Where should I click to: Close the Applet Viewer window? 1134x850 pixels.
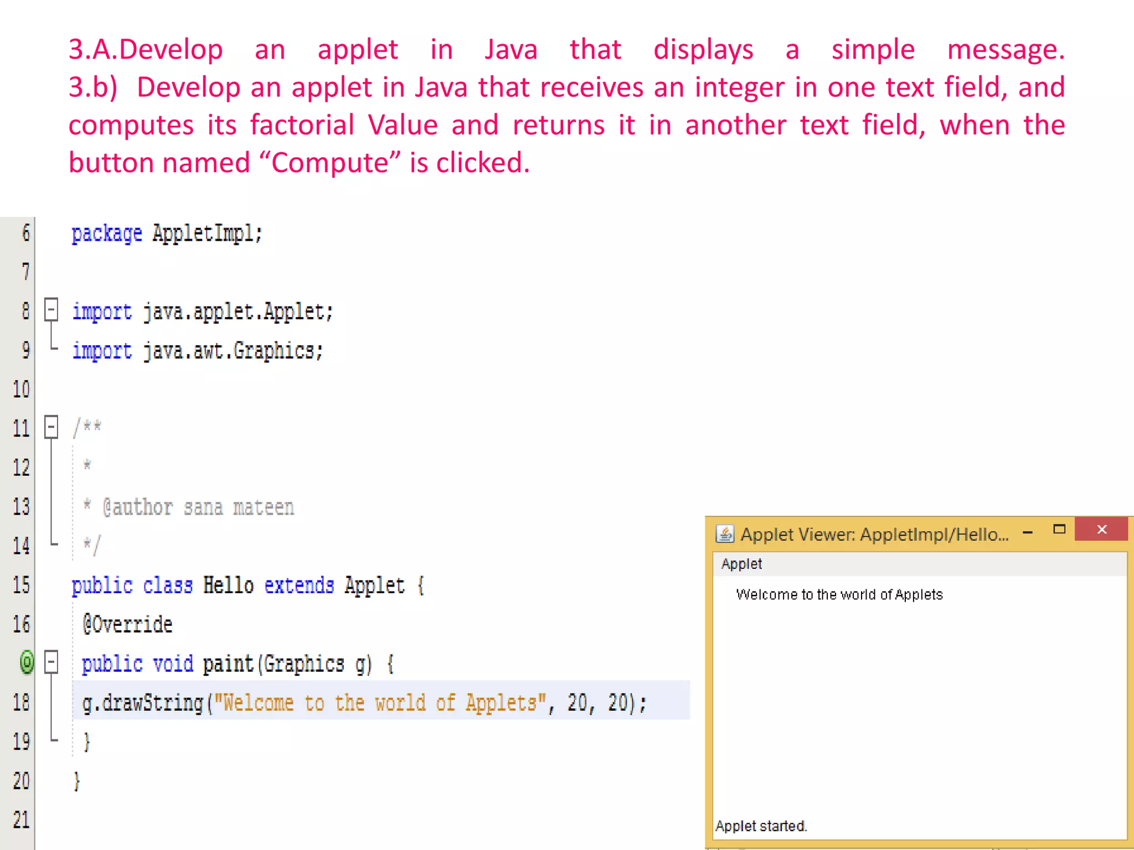[x=1101, y=530]
